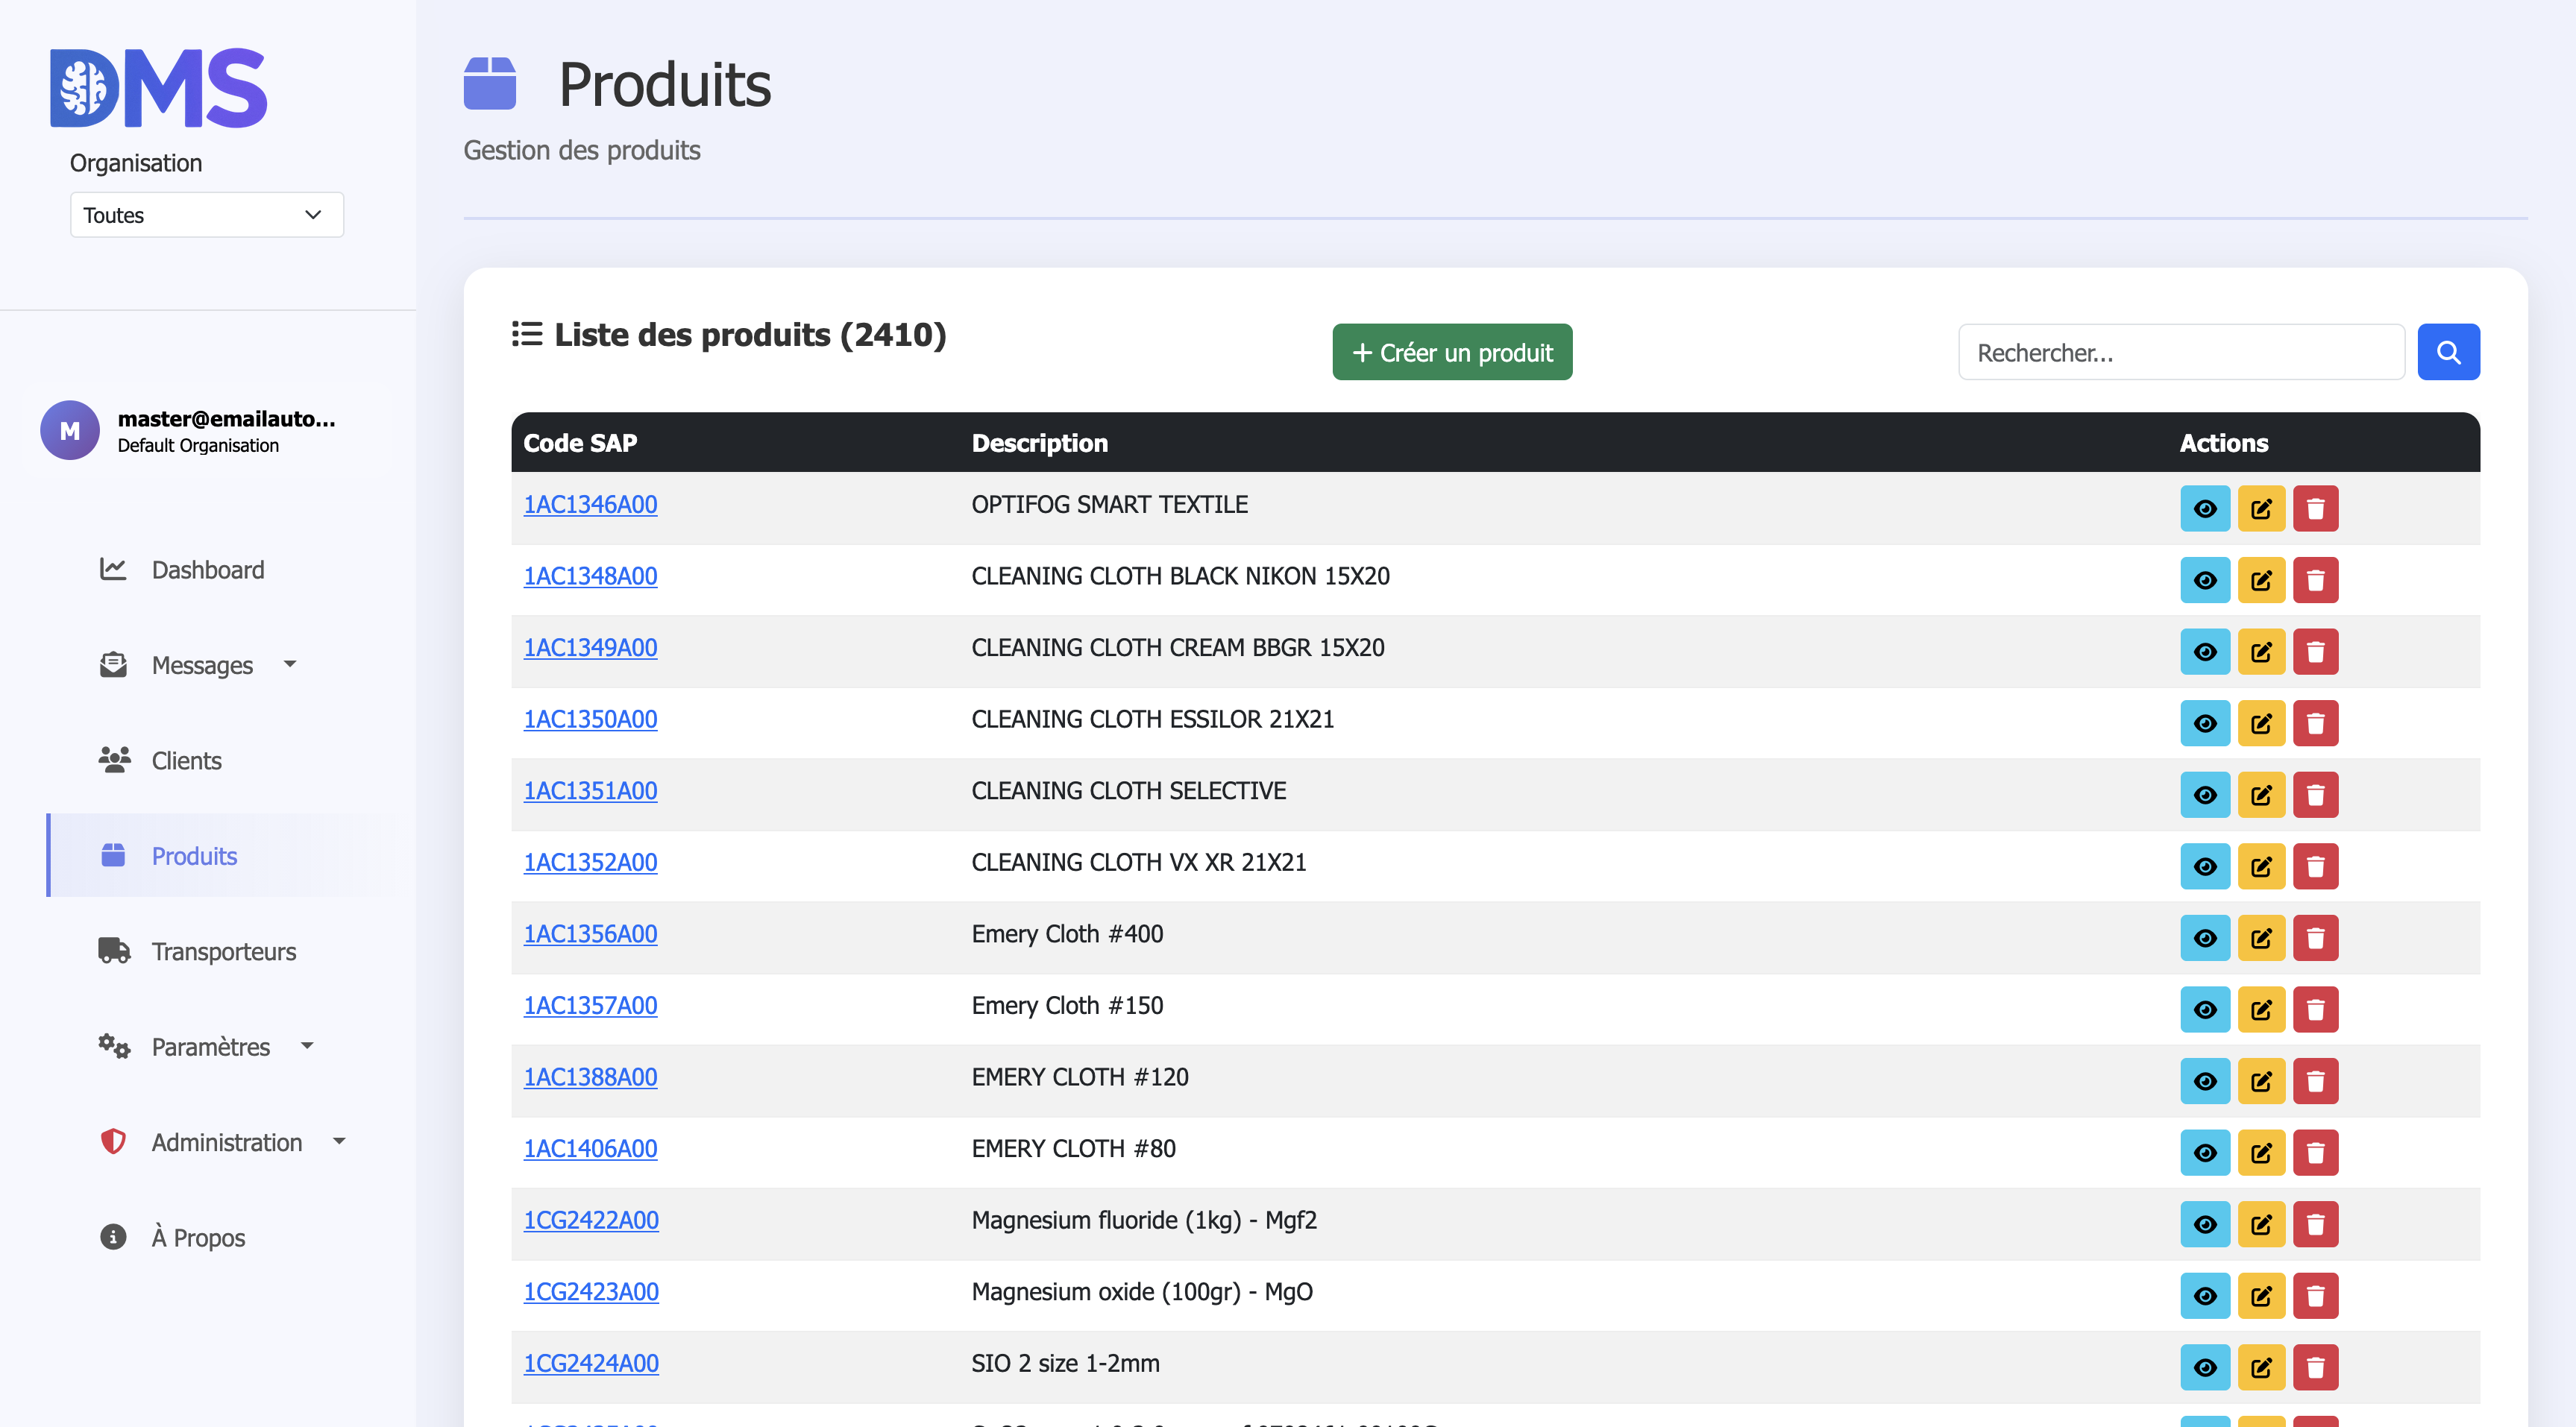
Task: Click the user avatar M circle
Action: 70,430
